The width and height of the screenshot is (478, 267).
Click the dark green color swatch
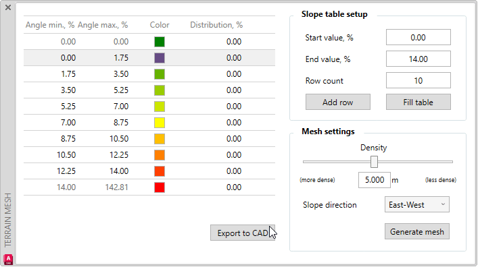point(160,42)
